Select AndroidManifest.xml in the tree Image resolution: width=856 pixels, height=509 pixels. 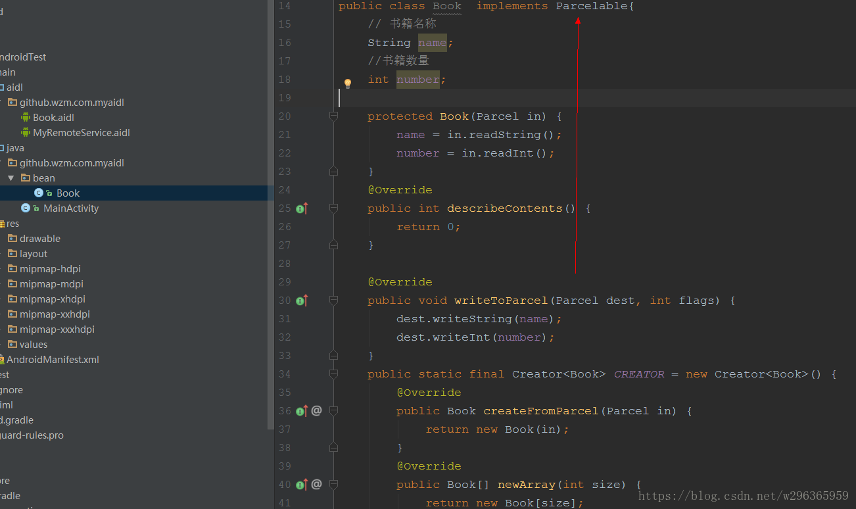[x=53, y=360]
